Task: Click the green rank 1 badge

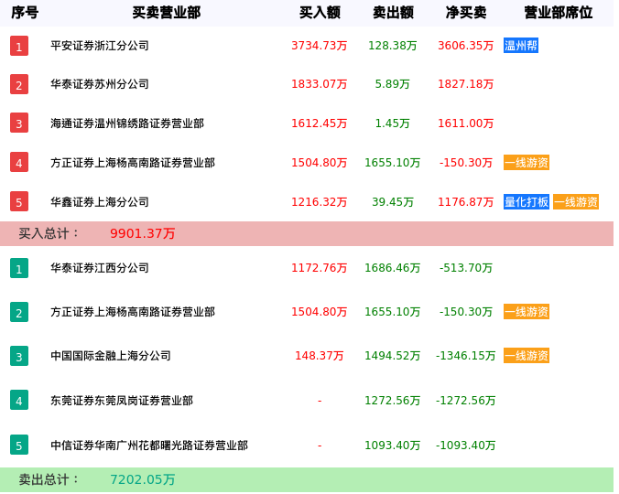Action: 19,268
